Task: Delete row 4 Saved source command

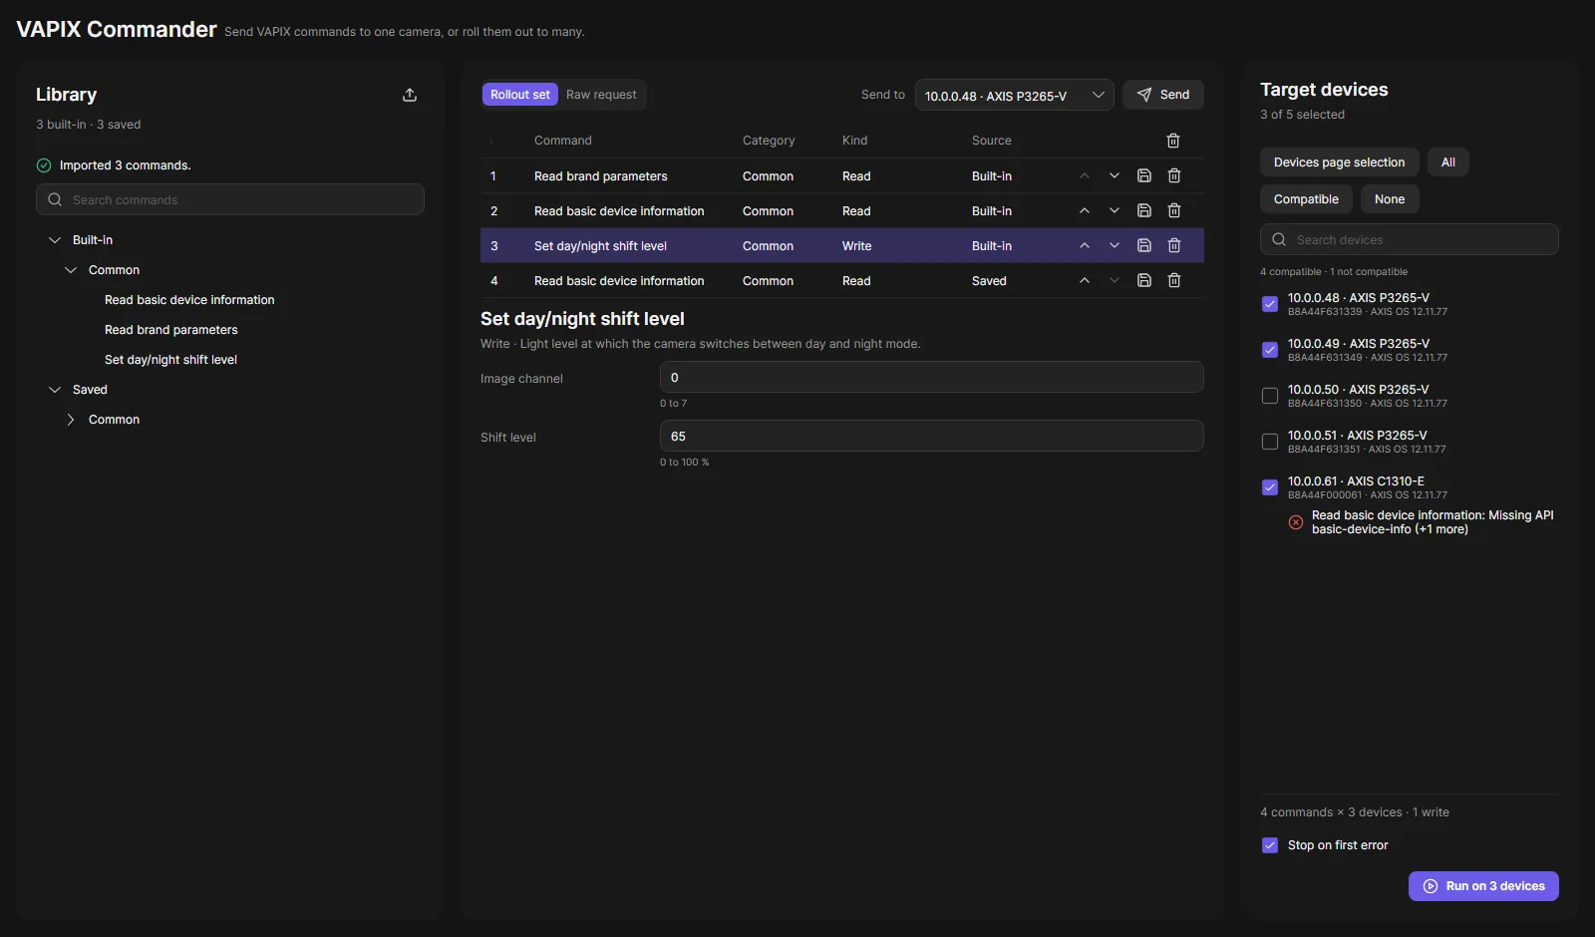Action: click(x=1174, y=280)
